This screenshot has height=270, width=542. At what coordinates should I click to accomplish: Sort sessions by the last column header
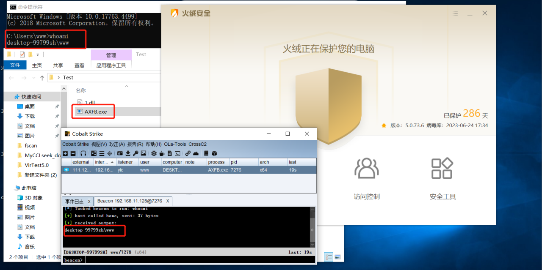coord(301,162)
